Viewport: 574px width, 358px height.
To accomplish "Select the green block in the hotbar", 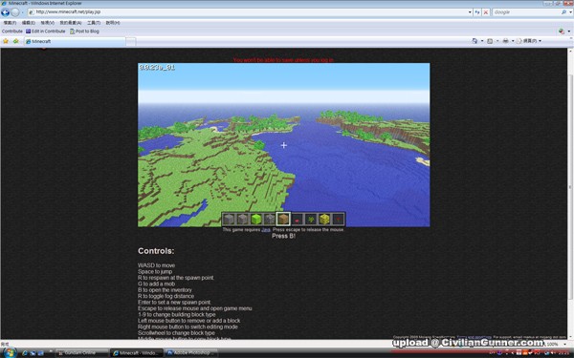I will click(256, 220).
